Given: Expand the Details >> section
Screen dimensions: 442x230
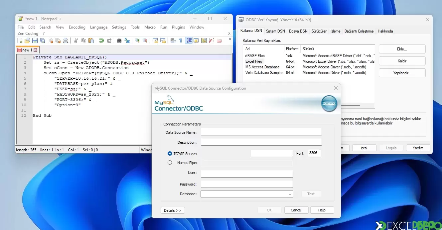Looking at the screenshot, I should [x=173, y=210].
